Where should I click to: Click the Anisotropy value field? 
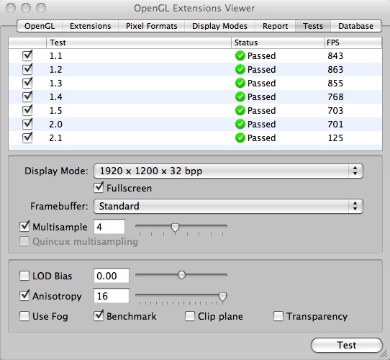pos(112,296)
